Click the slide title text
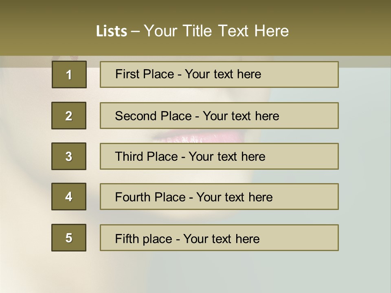This screenshot has width=391, height=293. click(192, 31)
